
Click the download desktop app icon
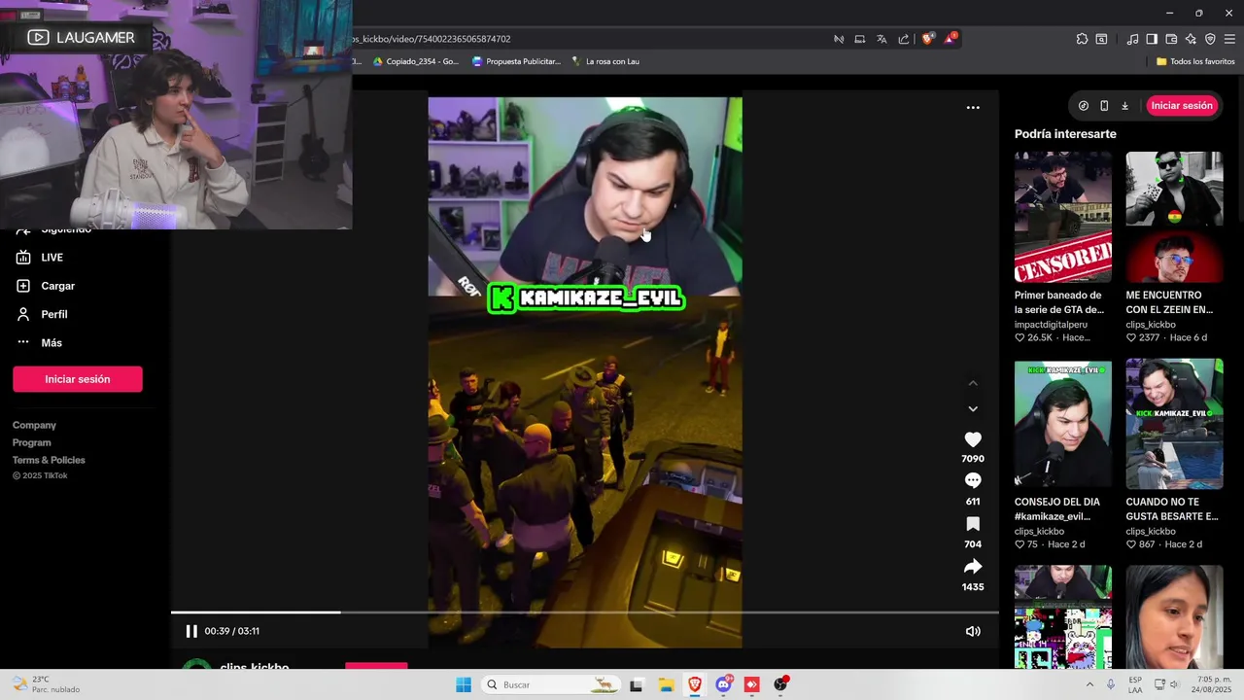(1124, 105)
